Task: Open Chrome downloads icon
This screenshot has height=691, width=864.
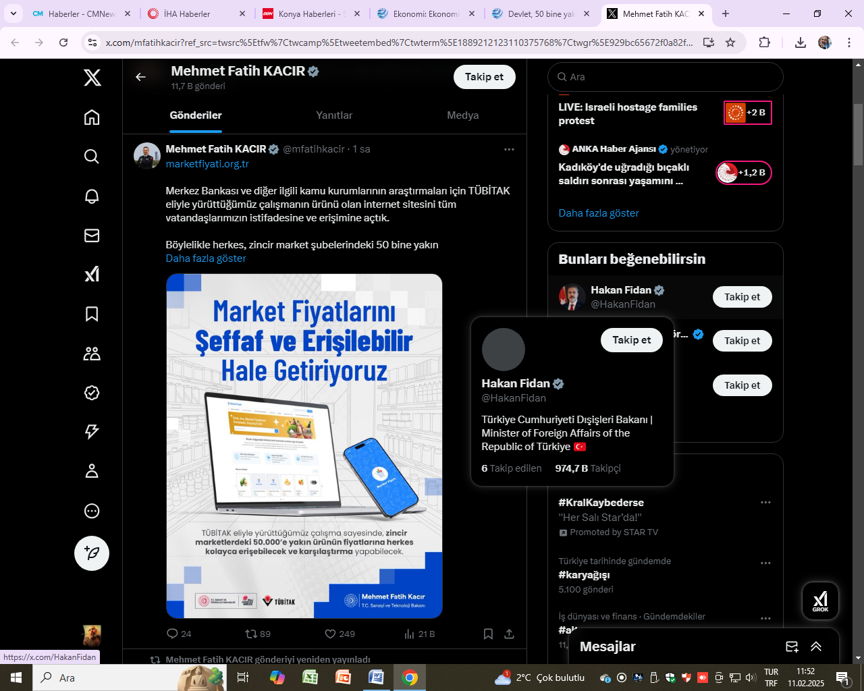Action: click(801, 43)
